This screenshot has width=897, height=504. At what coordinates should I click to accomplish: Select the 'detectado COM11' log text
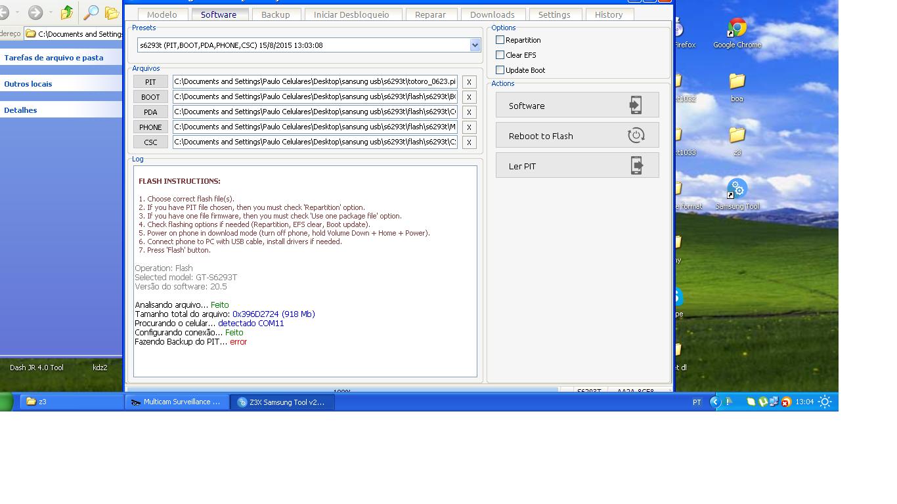251,324
